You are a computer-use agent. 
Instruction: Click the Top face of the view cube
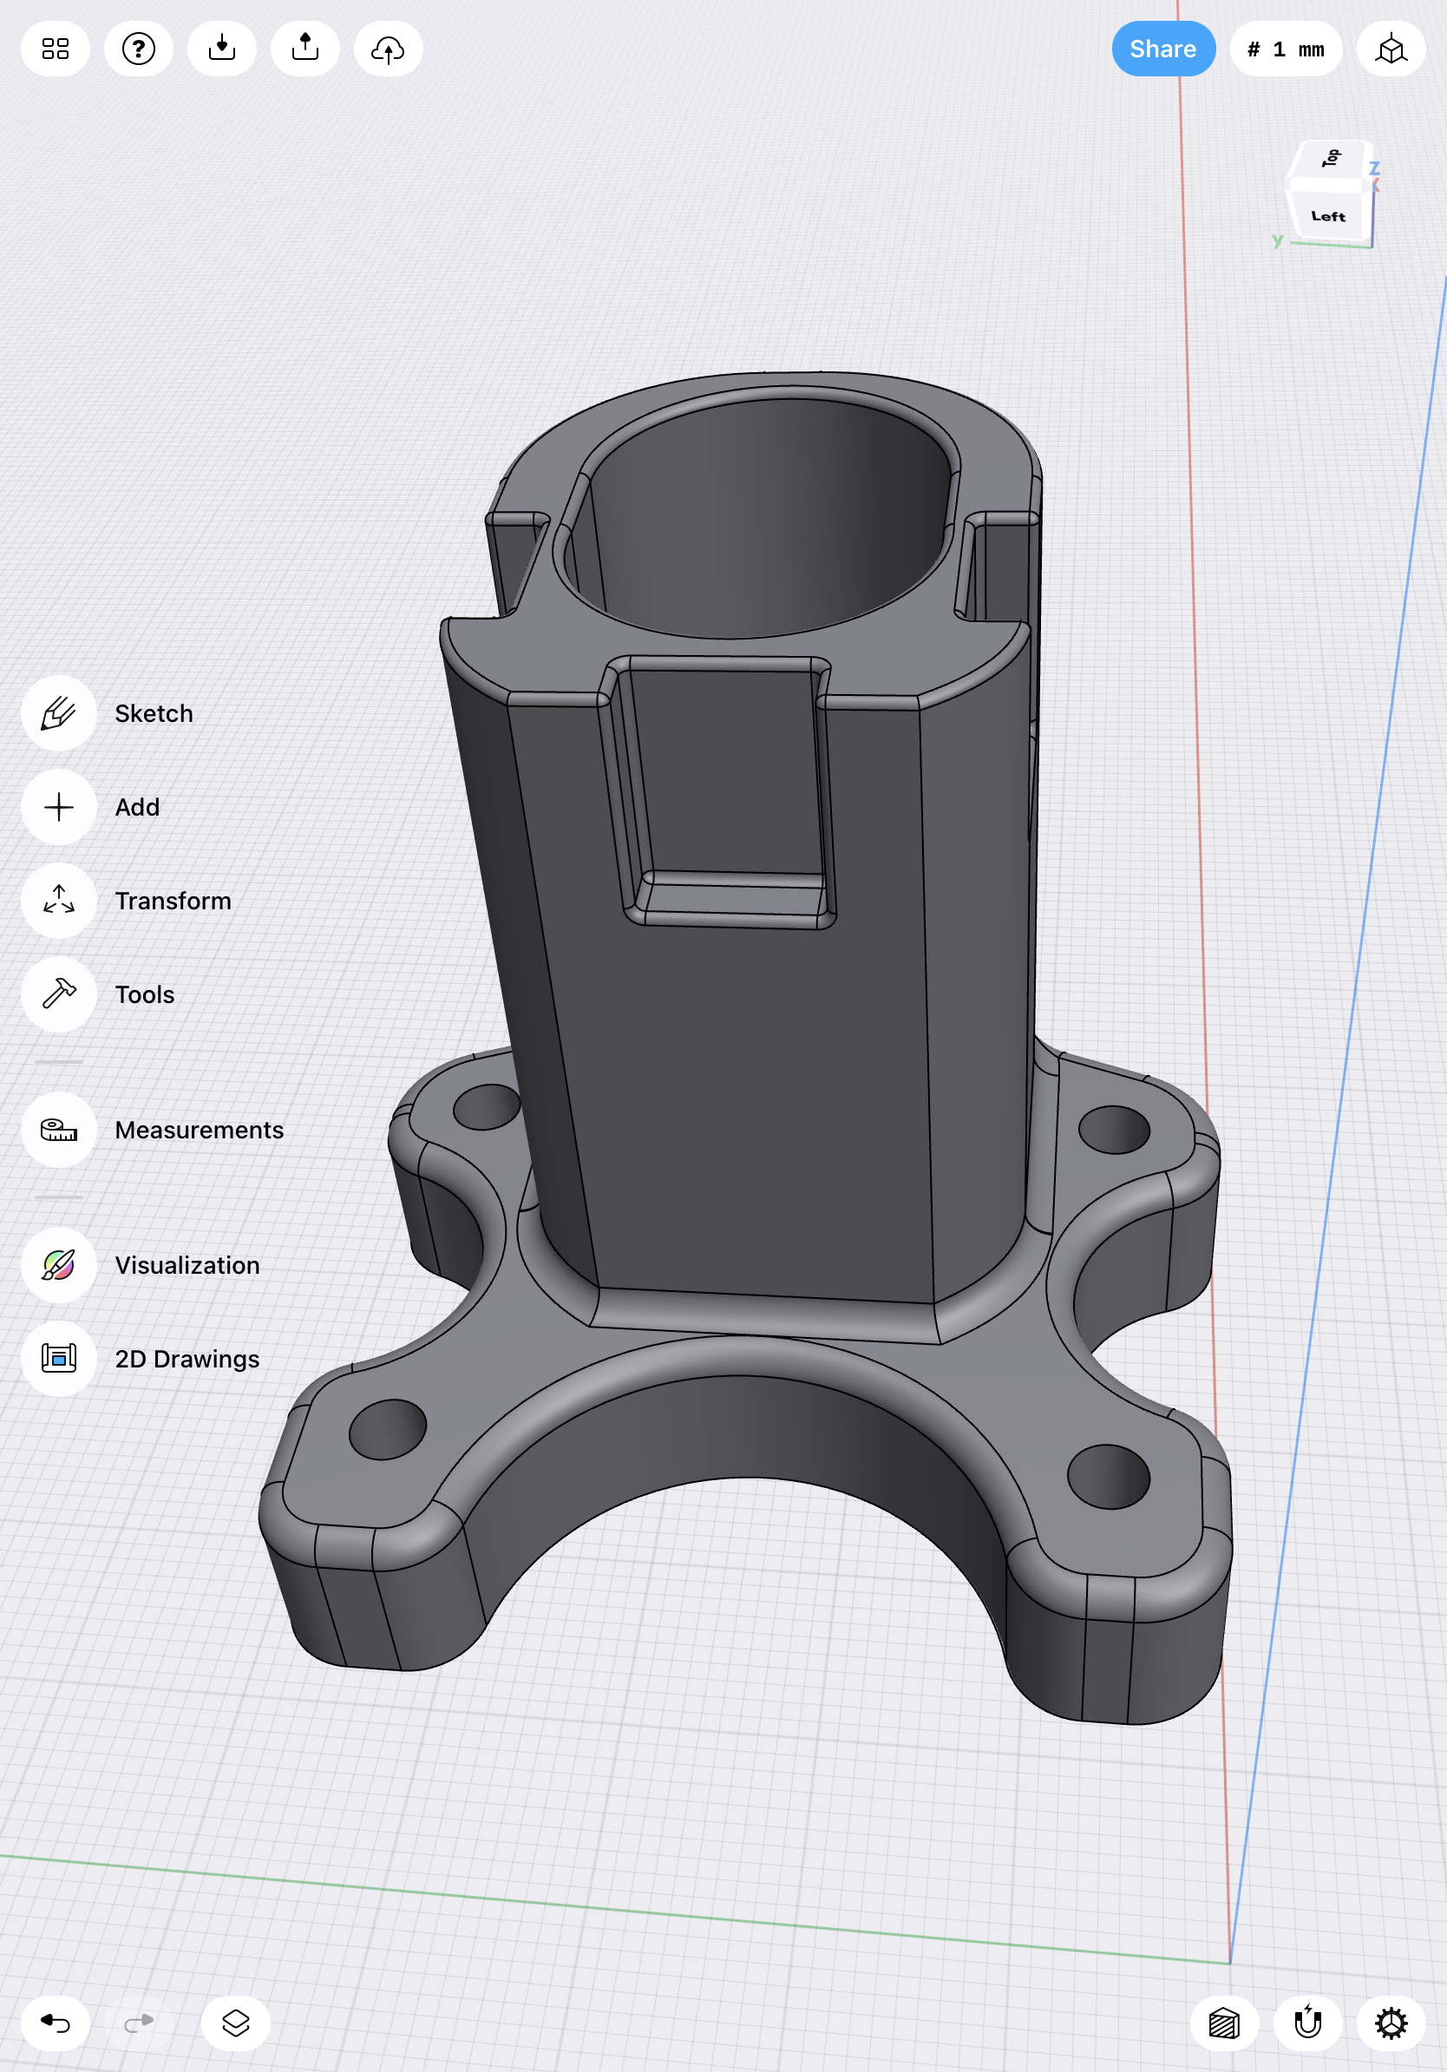coord(1328,161)
